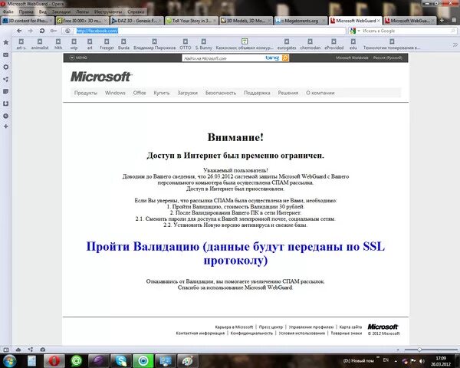460x368 pixels.
Task: Open the Справка menu
Action: [x=136, y=11]
